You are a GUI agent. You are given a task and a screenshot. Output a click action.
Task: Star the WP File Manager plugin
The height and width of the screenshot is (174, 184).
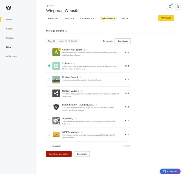click(x=82, y=132)
